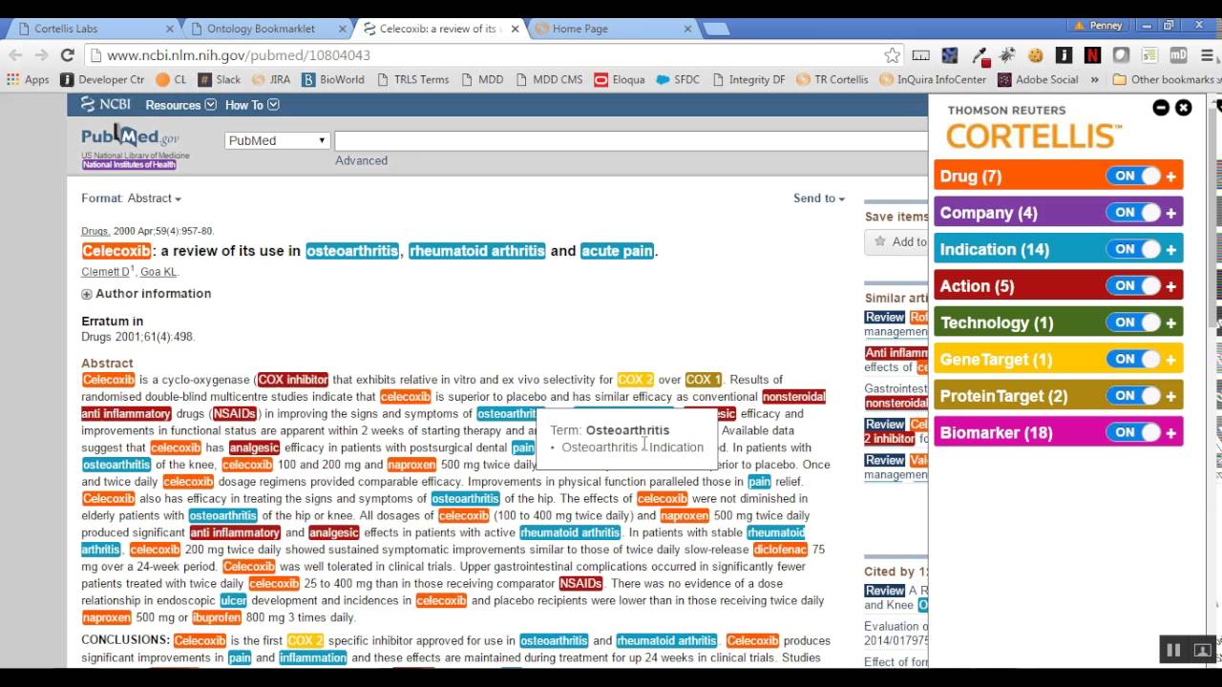Viewport: 1222px width, 687px height.
Task: Expand the Indication category plus sign
Action: (x=1171, y=249)
